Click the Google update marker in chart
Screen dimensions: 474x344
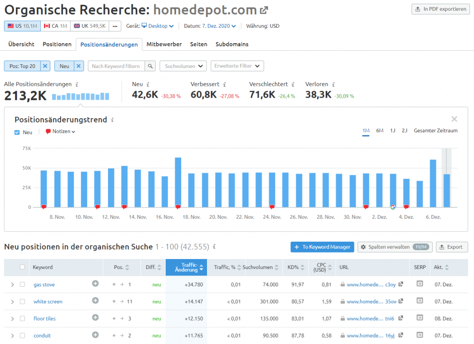click(393, 207)
